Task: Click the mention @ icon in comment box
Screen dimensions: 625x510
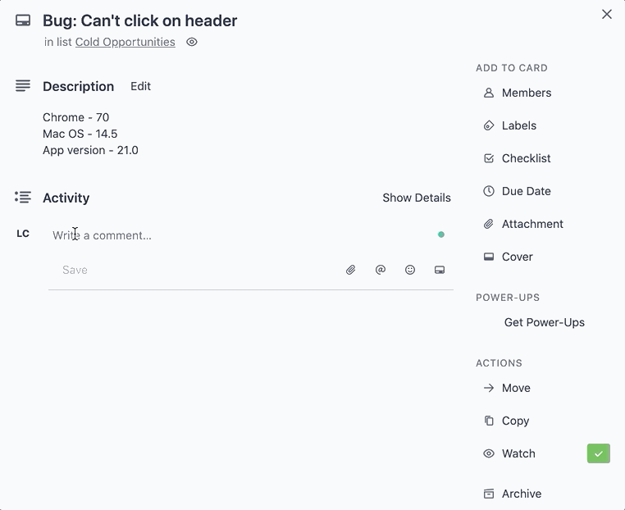Action: [x=381, y=270]
